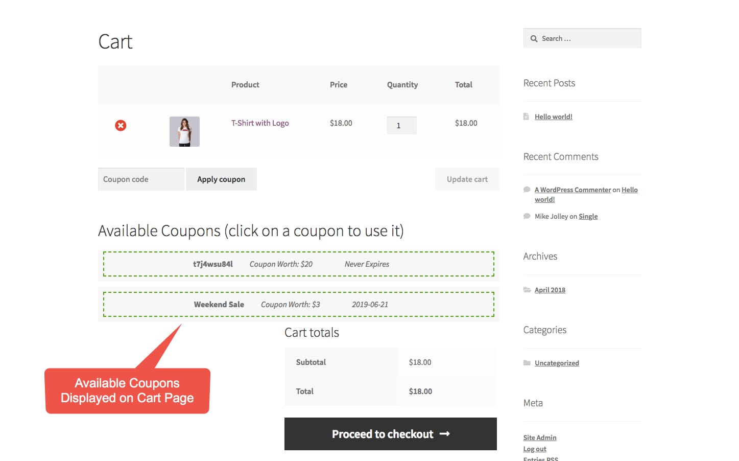
Task: Click the folder icon beside April 2018
Action: (527, 290)
